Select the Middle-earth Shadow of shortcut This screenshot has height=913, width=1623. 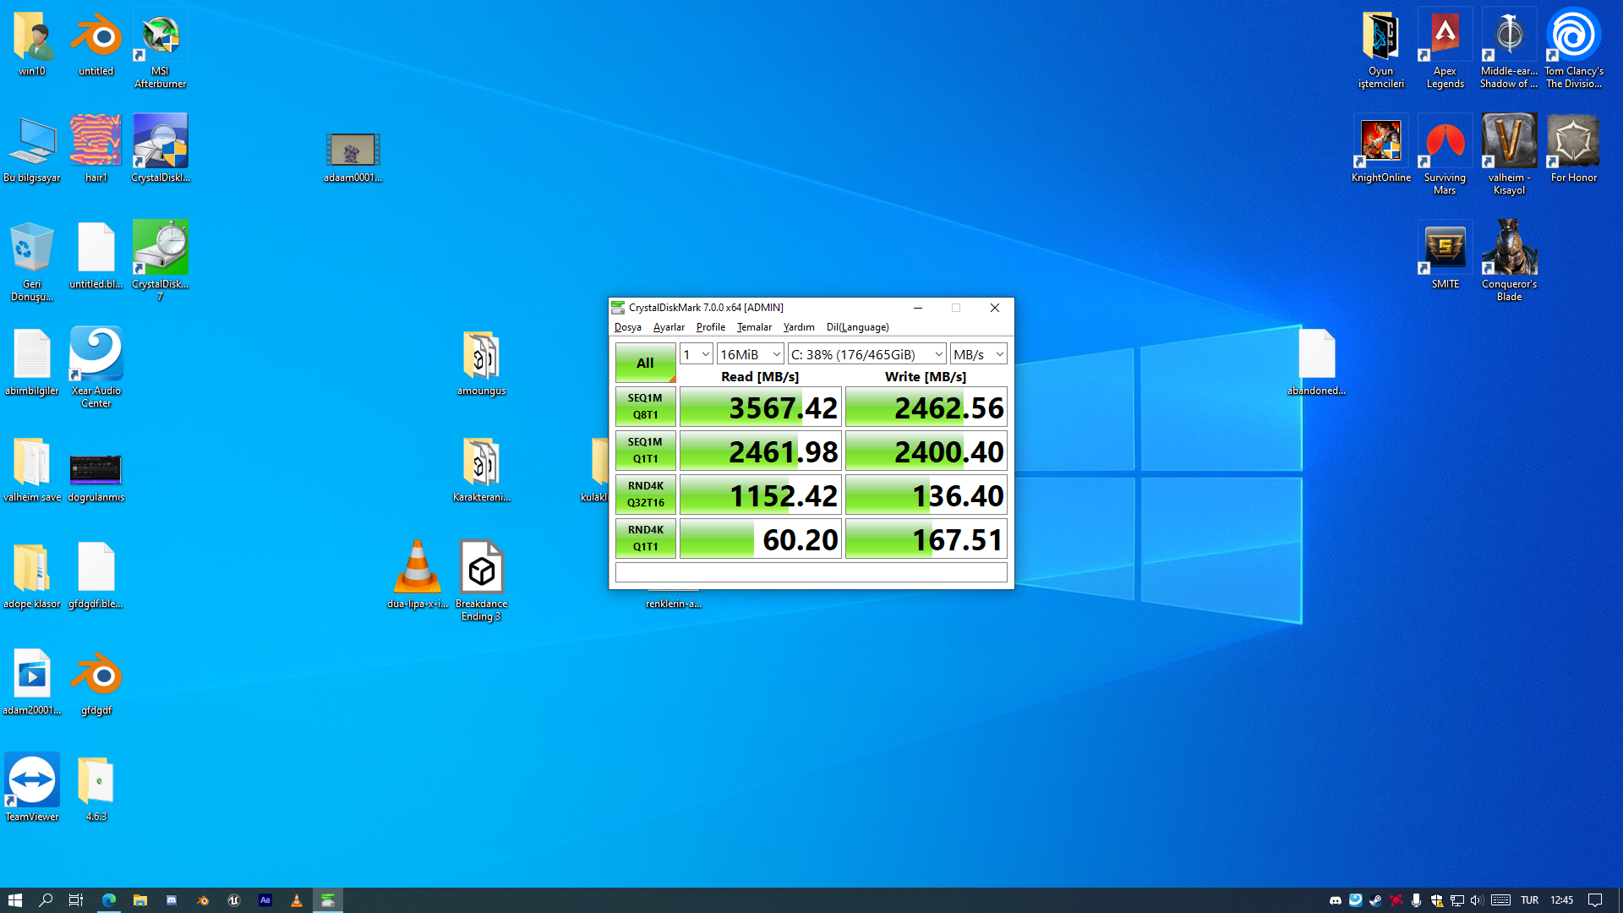(1510, 49)
